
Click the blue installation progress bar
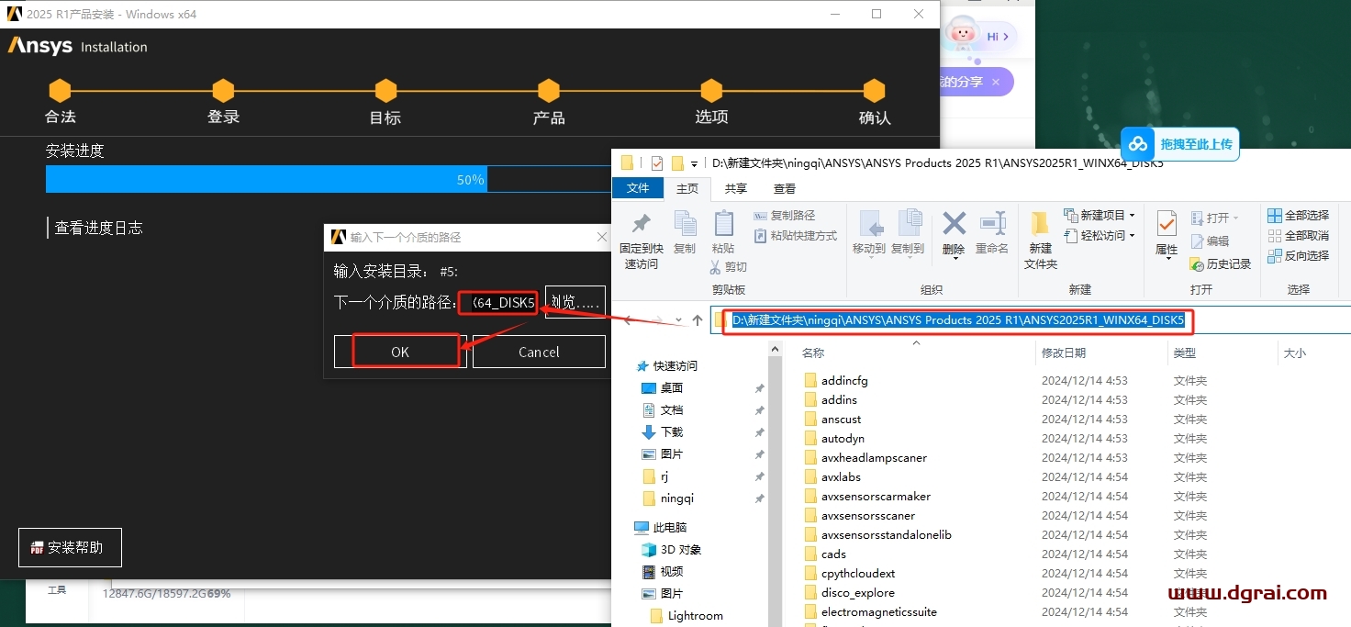[266, 180]
